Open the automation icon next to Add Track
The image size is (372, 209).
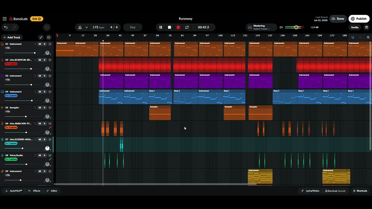[x=41, y=37]
